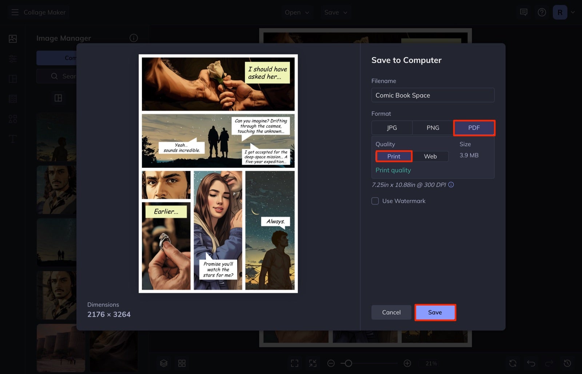Cancel the Save to Computer dialog
This screenshot has width=582, height=374.
391,312
